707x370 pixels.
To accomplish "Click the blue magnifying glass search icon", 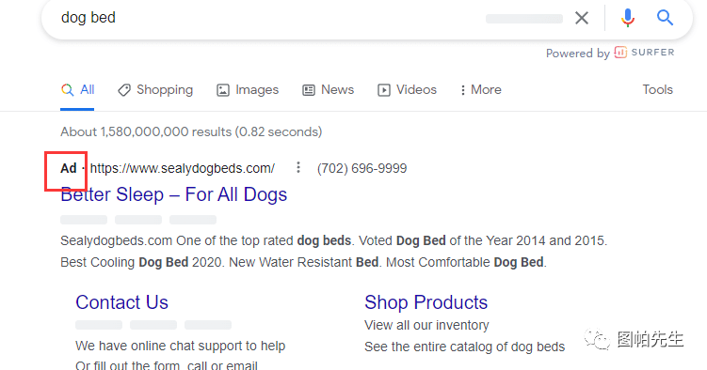I will (665, 18).
